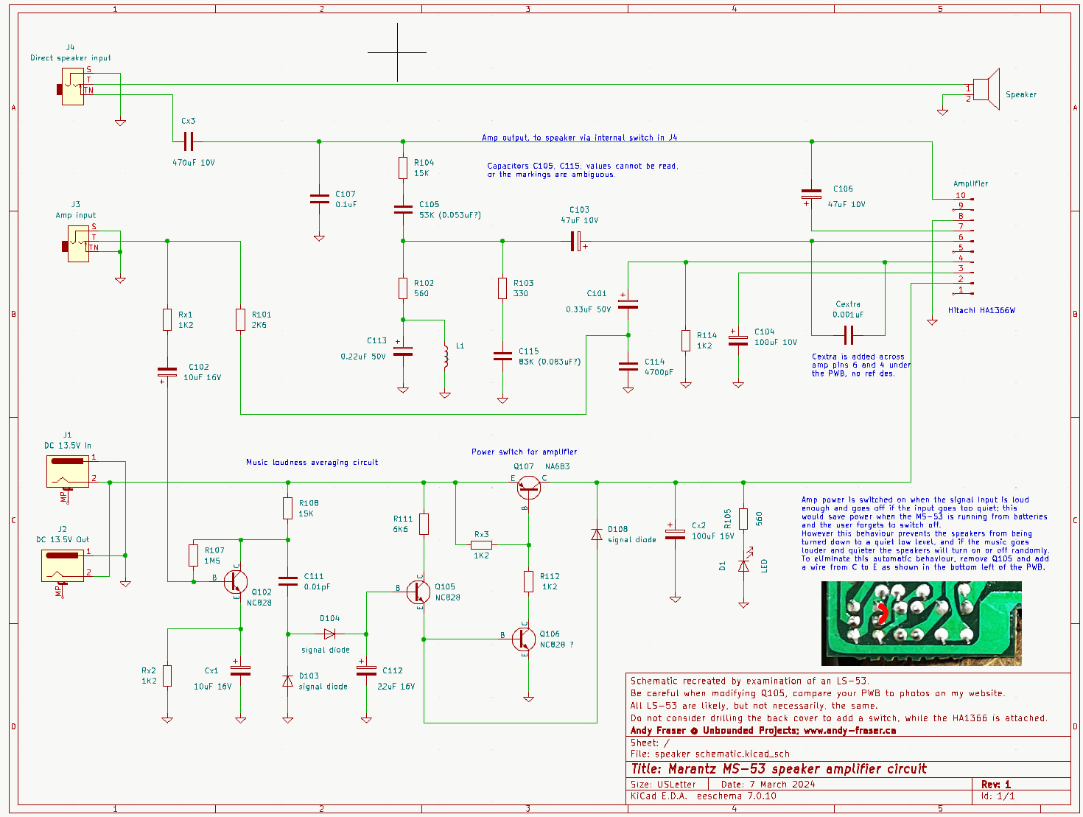This screenshot has height=817, width=1083.
Task: Select the L1 inductor symbol
Action: pyautogui.click(x=445, y=357)
